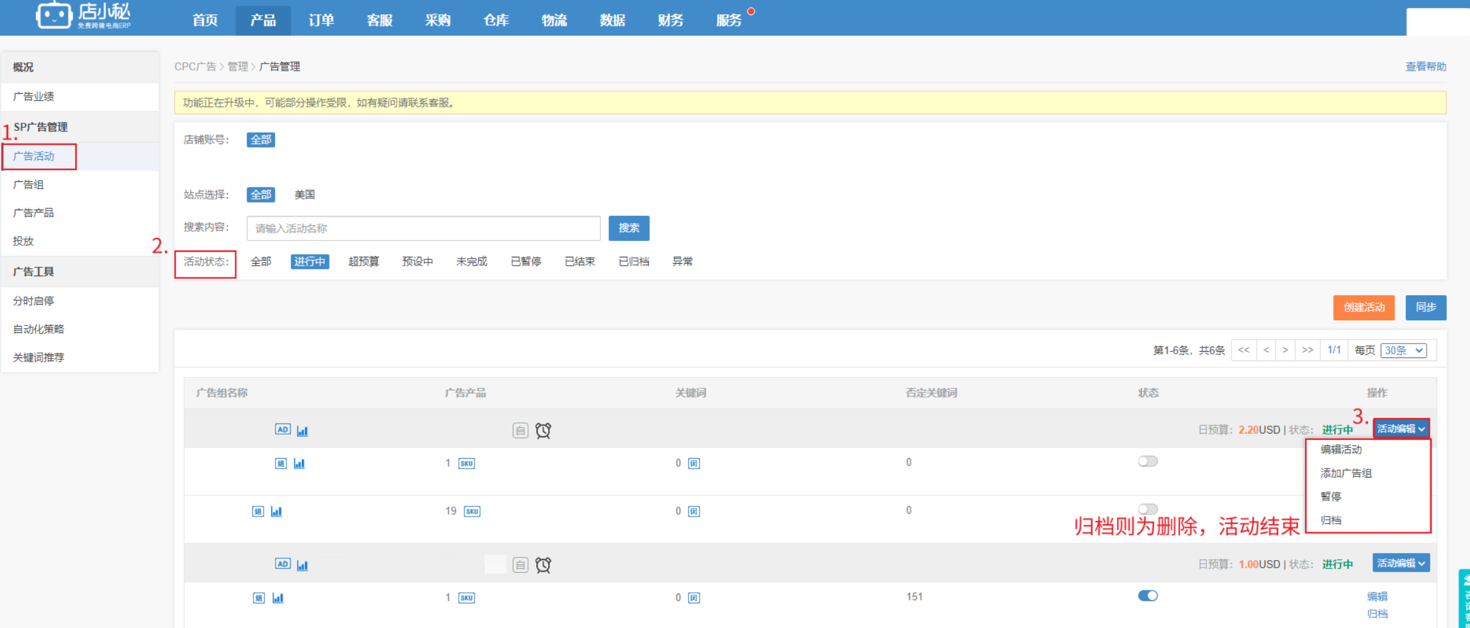Image resolution: width=1470 pixels, height=628 pixels.
Task: Click the alarm clock icon in the first campaign row
Action: (543, 430)
